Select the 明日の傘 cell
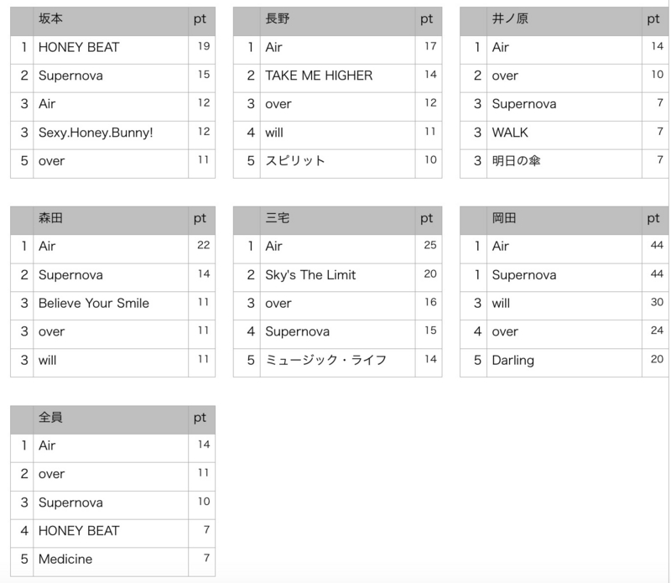671x583 pixels. [x=564, y=164]
